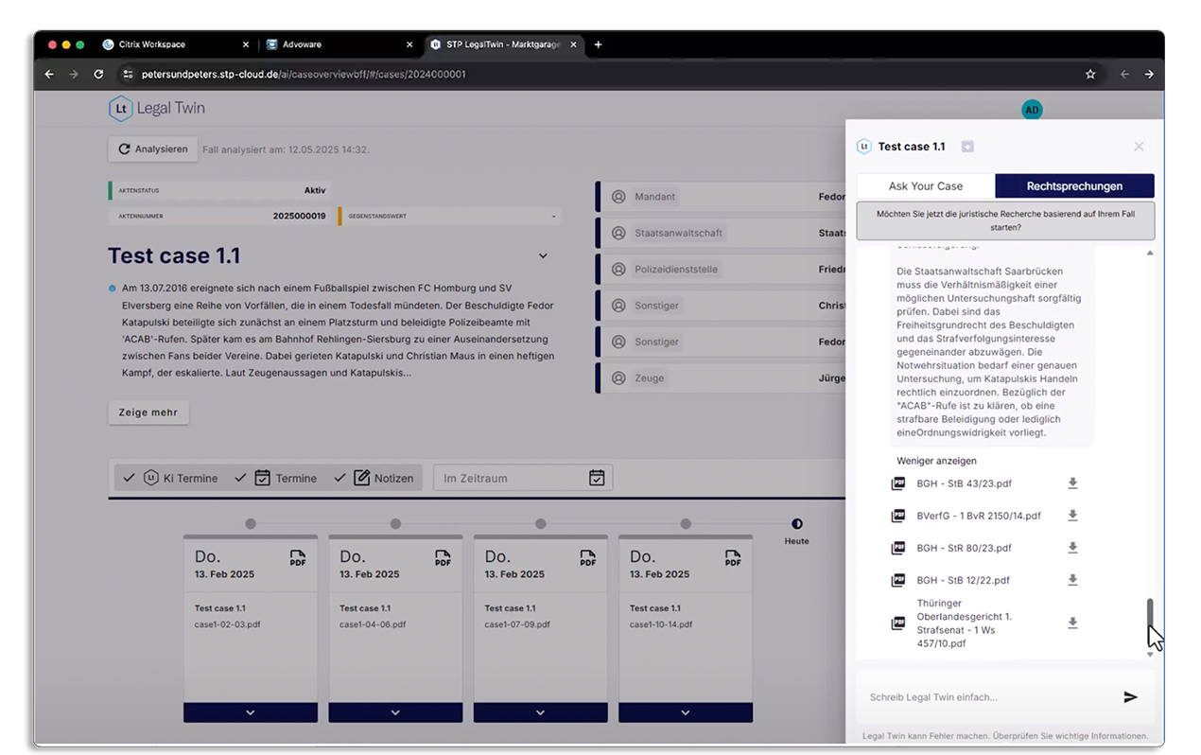Expand the case1-04-06.pdf card

coord(395,712)
